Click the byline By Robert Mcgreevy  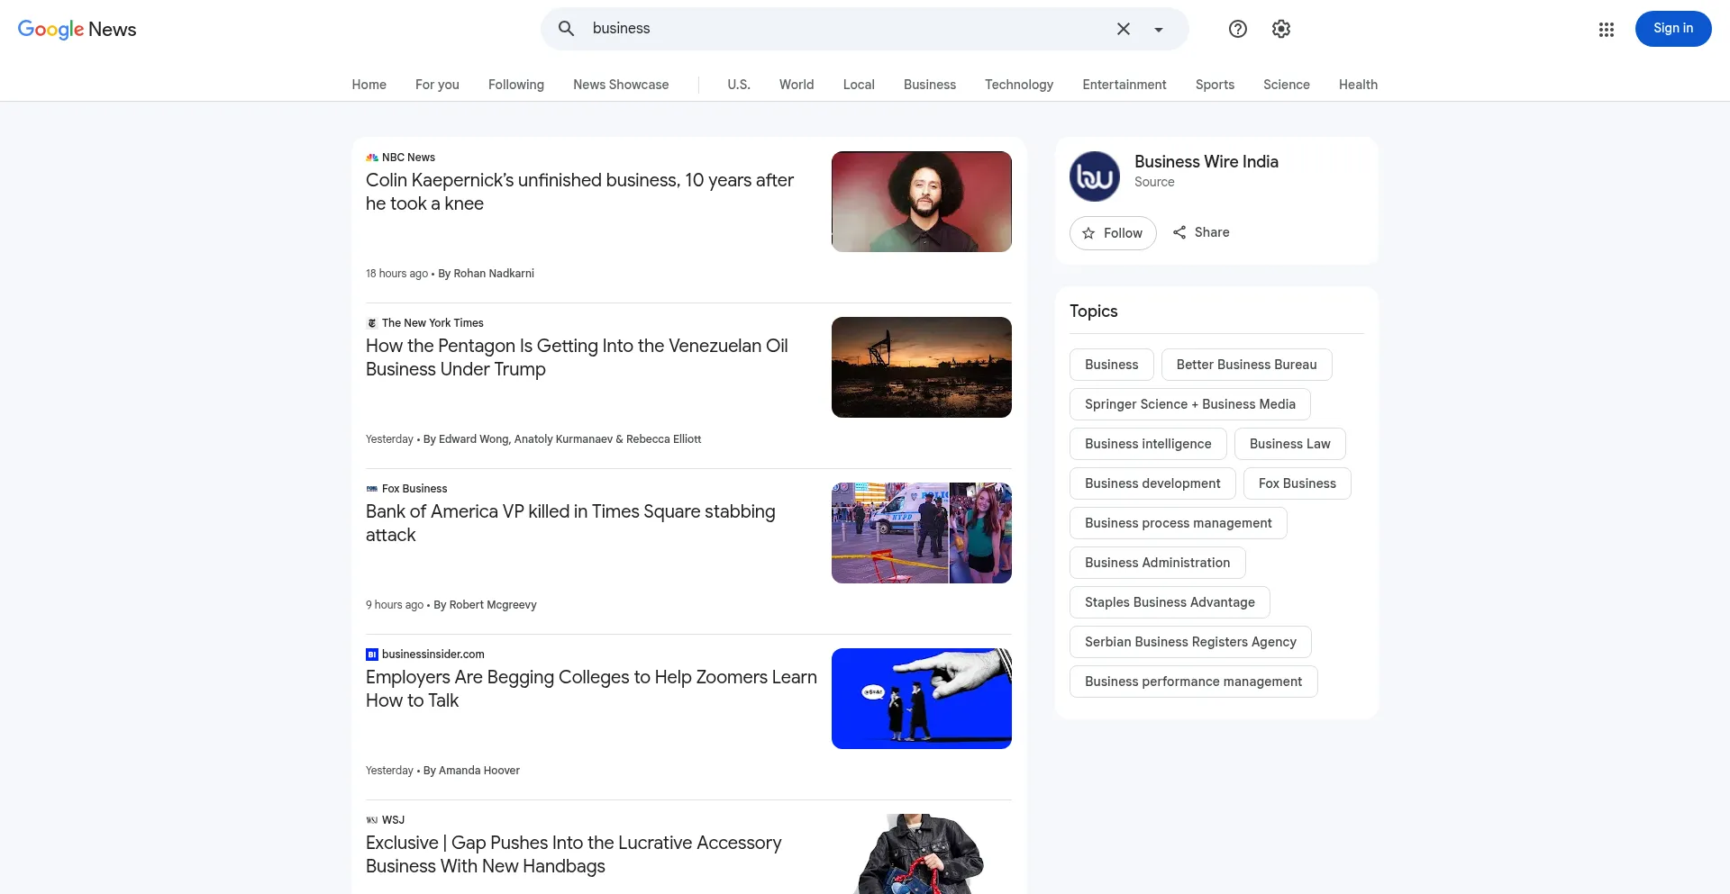click(x=485, y=605)
